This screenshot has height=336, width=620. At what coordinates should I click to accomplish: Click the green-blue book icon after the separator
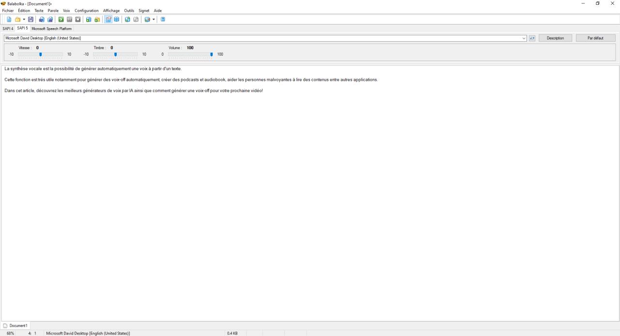click(x=127, y=19)
